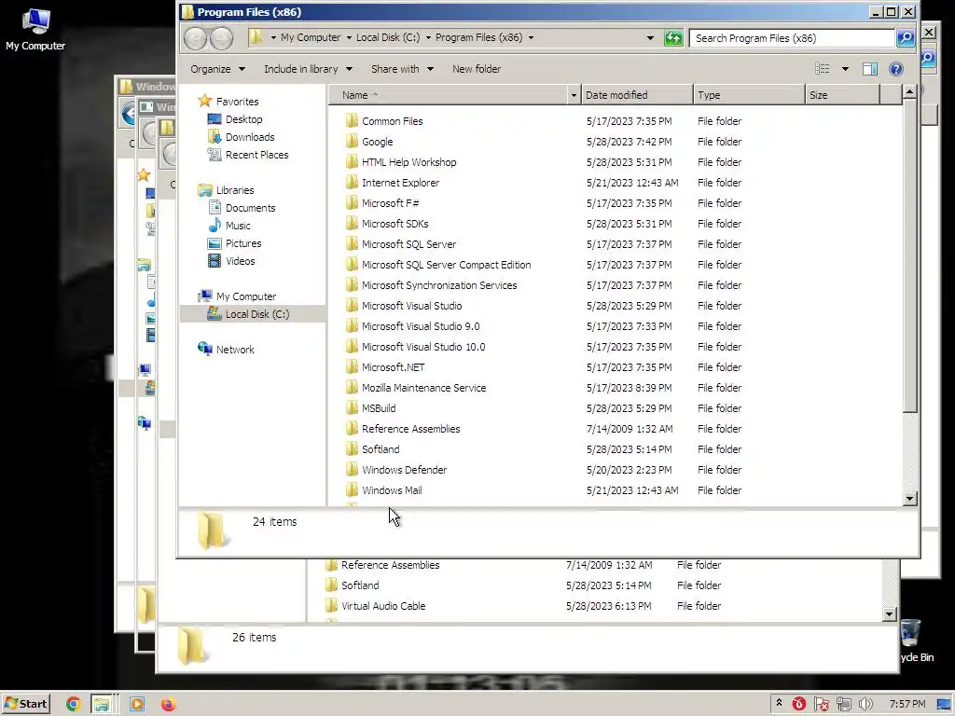Select the HTML Help Workshop folder

(408, 162)
